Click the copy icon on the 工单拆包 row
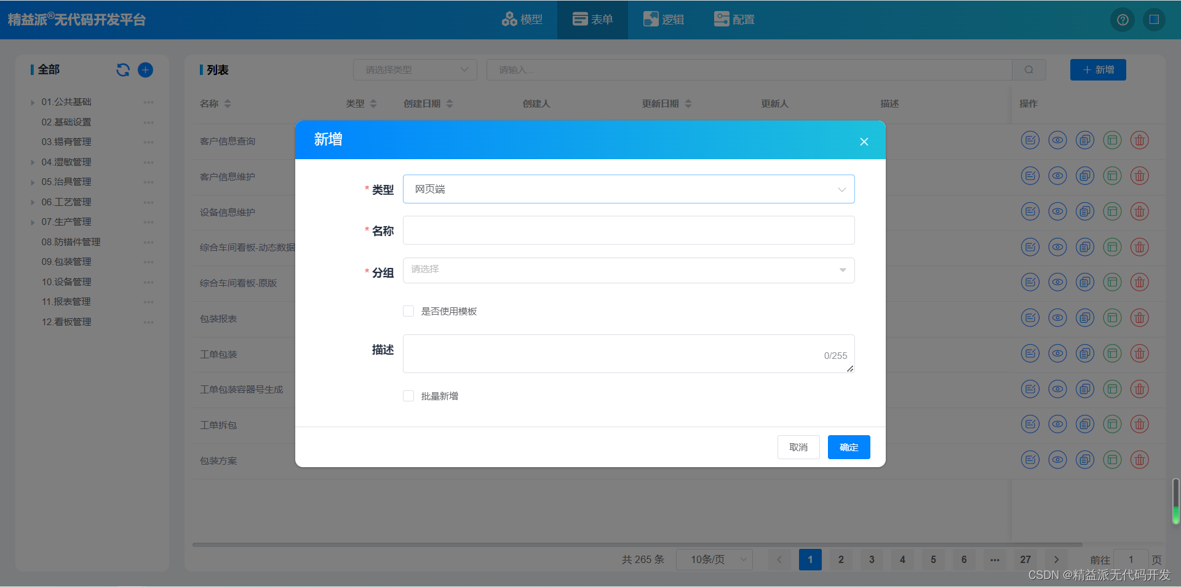Viewport: 1181px width, 587px height. point(1084,424)
